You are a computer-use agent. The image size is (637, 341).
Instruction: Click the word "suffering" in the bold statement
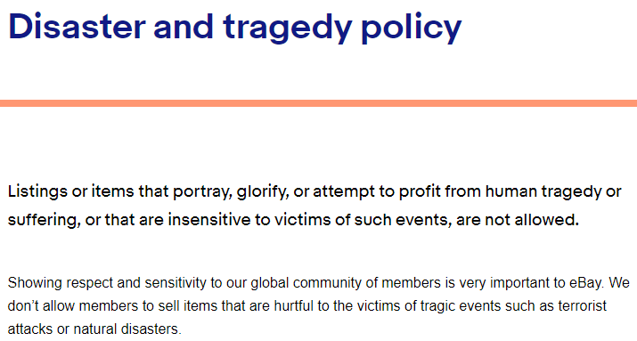coord(44,220)
